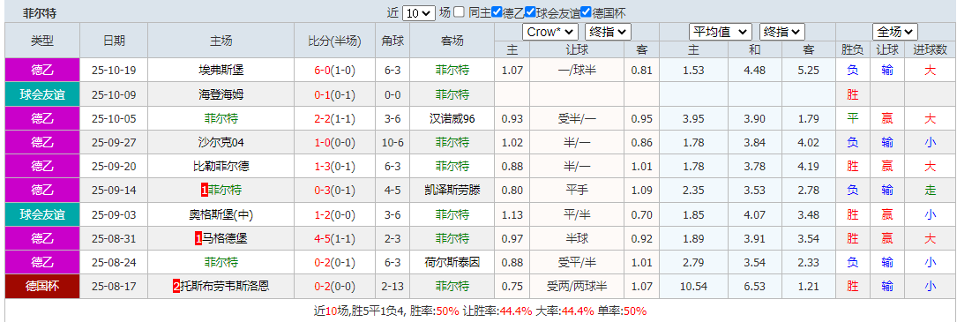Open the 平均值 dropdown
This screenshot has height=322, width=957.
pyautogui.click(x=721, y=32)
